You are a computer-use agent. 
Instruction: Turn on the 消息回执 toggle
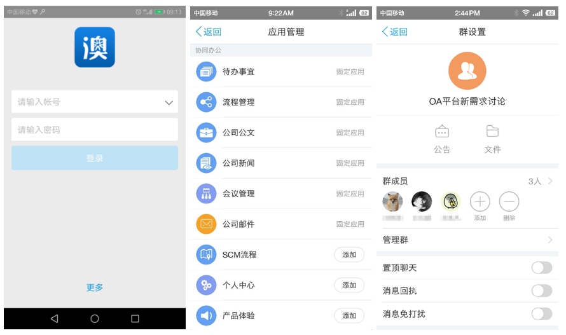541,291
